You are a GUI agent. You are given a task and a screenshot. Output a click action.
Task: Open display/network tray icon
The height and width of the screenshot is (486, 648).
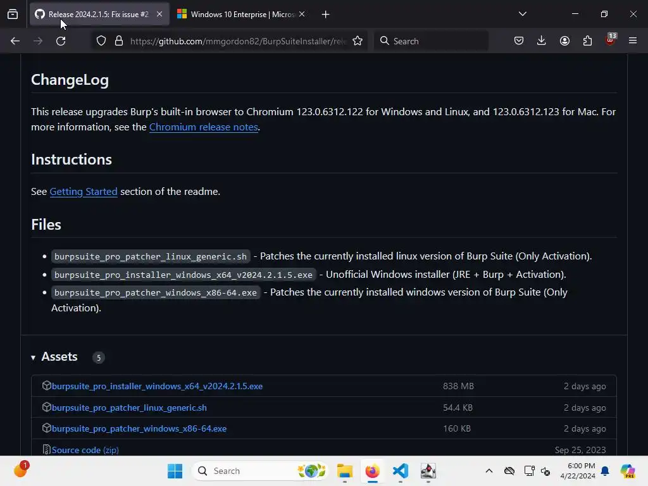pos(529,471)
